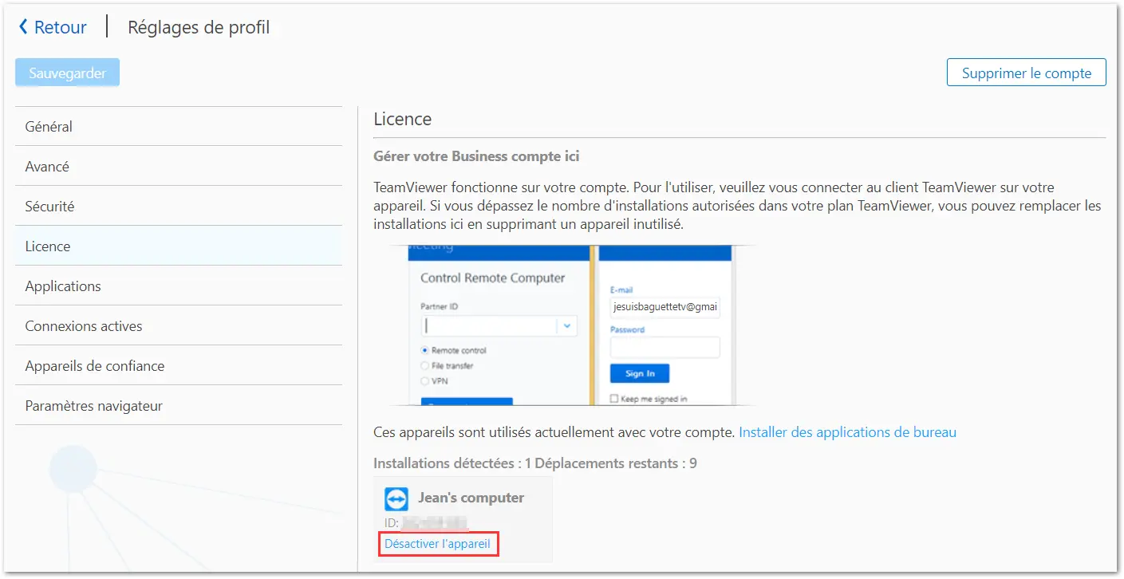Open the Paramètres navigateur section

pyautogui.click(x=179, y=405)
